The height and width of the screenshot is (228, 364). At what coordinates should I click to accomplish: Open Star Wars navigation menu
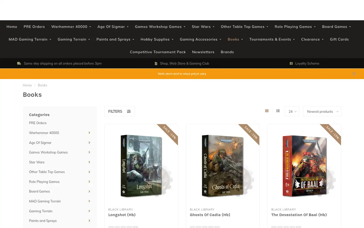point(203,27)
